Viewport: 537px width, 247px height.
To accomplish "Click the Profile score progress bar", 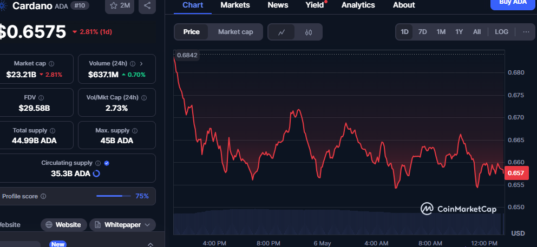I will (113, 196).
